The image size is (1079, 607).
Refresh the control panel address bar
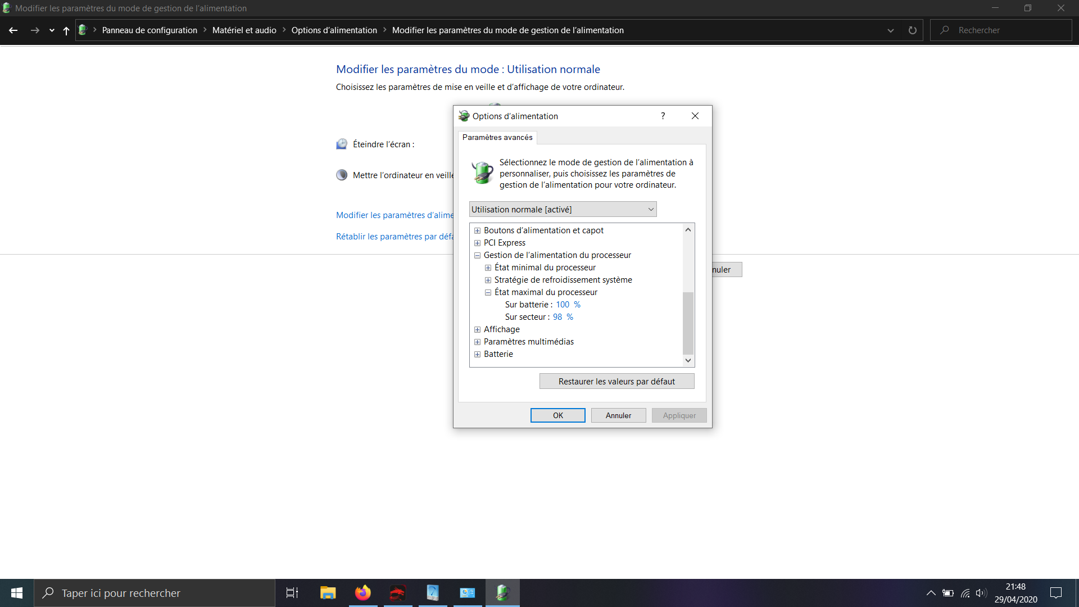pos(912,30)
